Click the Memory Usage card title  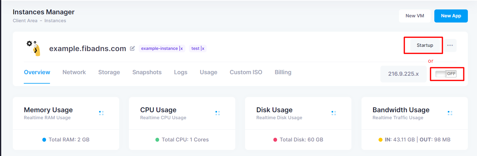point(48,110)
